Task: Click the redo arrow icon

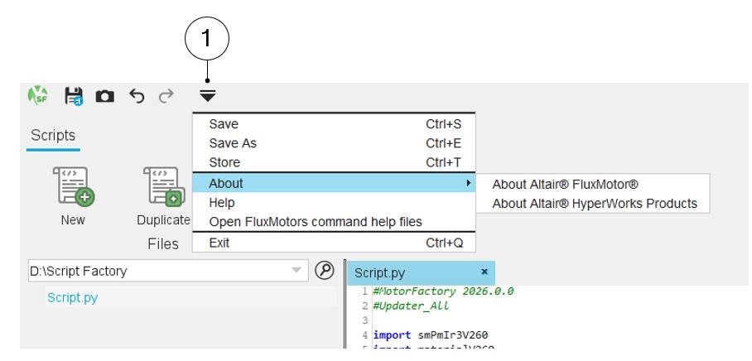Action: [166, 96]
